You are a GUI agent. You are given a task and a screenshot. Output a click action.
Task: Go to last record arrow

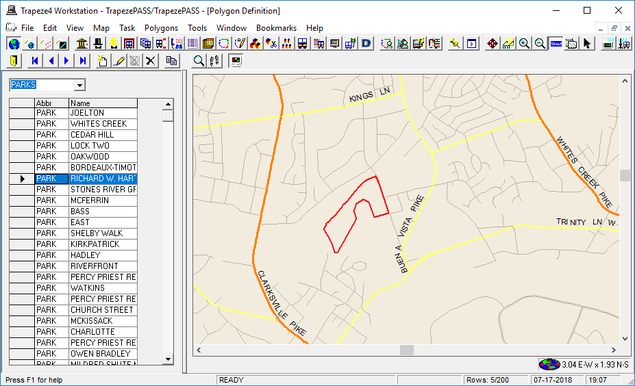point(83,61)
